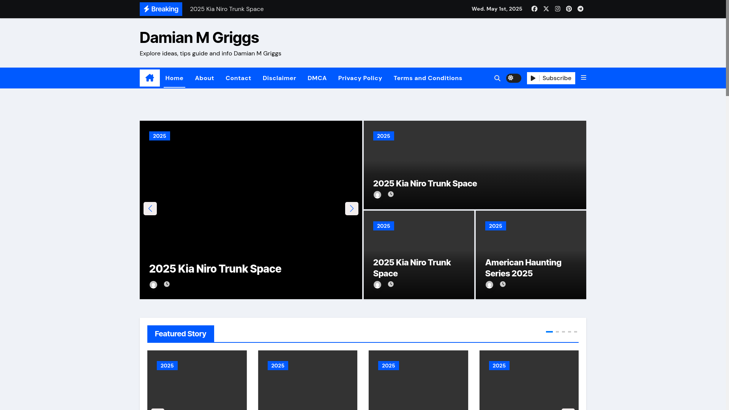
Task: Click 2025 tag on second featured card
Action: [x=278, y=366]
